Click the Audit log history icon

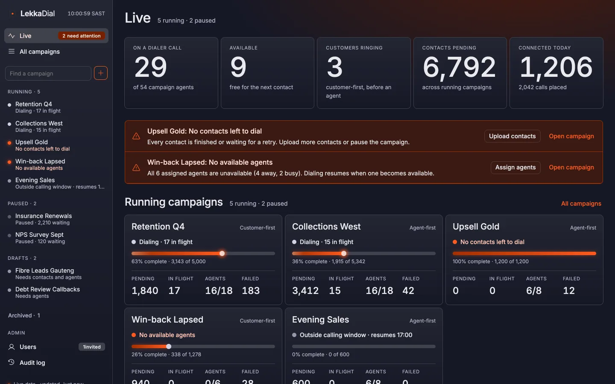tap(12, 362)
